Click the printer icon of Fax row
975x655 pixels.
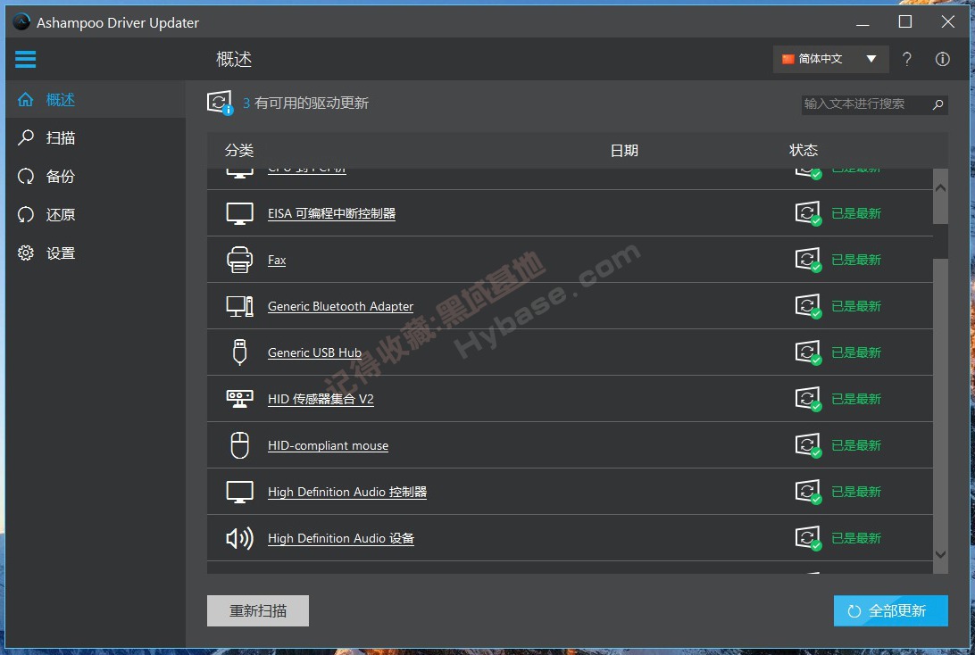(x=239, y=260)
